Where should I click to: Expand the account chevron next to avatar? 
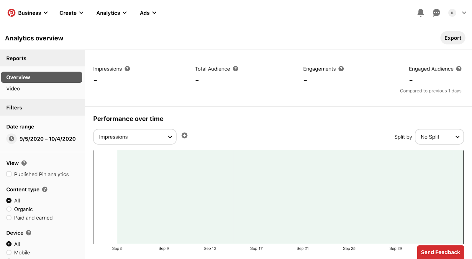pyautogui.click(x=464, y=13)
